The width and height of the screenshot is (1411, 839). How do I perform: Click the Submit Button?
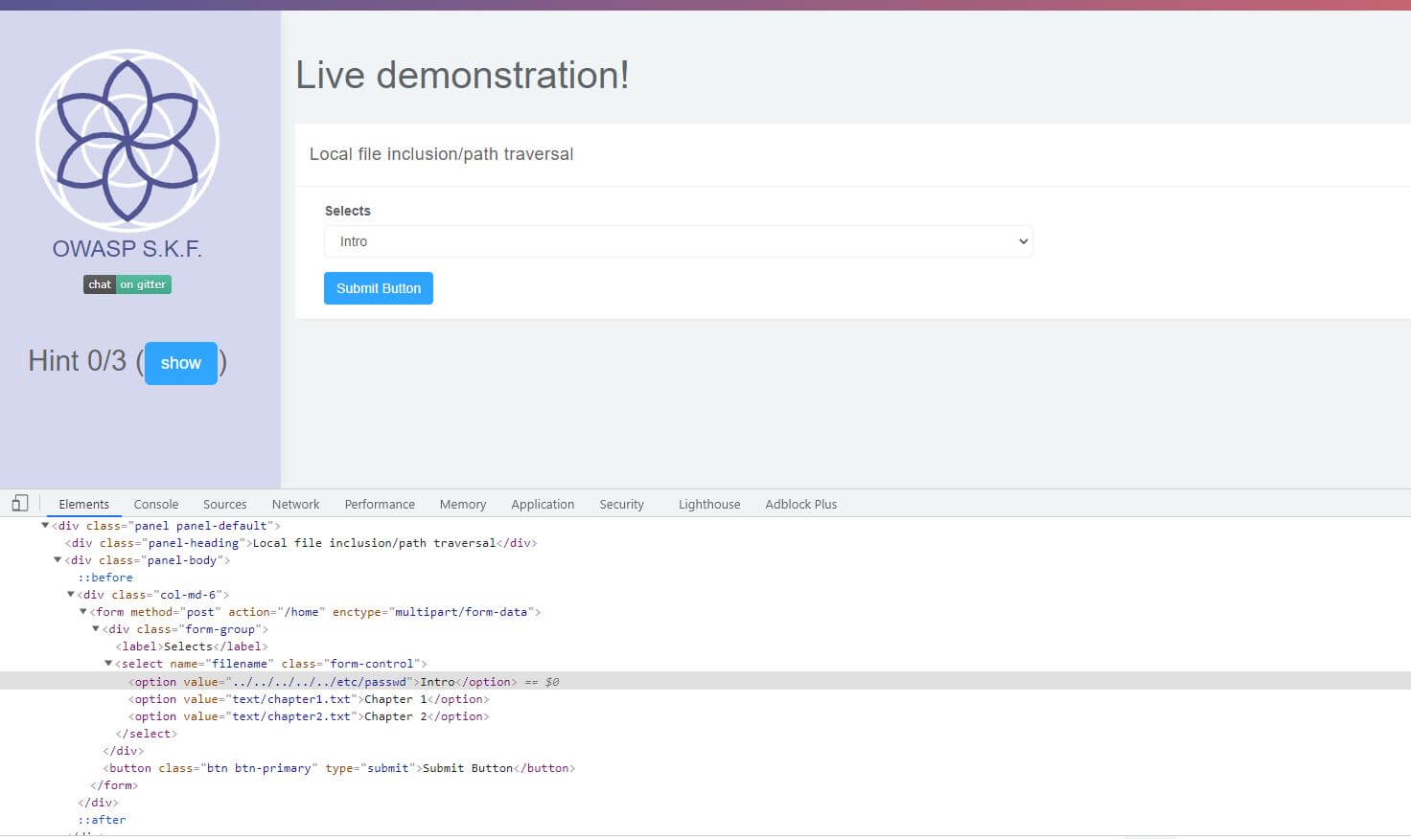click(379, 288)
